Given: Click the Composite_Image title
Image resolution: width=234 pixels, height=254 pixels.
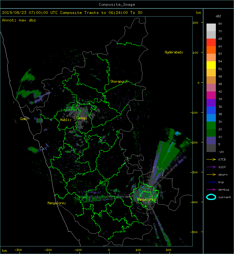Looking at the screenshot, I should tap(117, 5).
